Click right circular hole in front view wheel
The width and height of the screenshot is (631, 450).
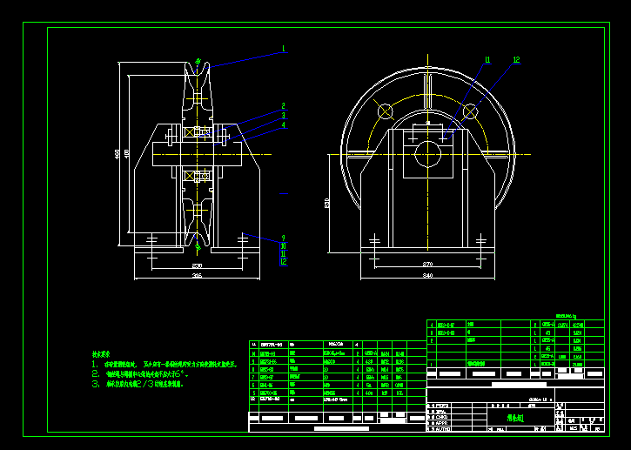[471, 111]
